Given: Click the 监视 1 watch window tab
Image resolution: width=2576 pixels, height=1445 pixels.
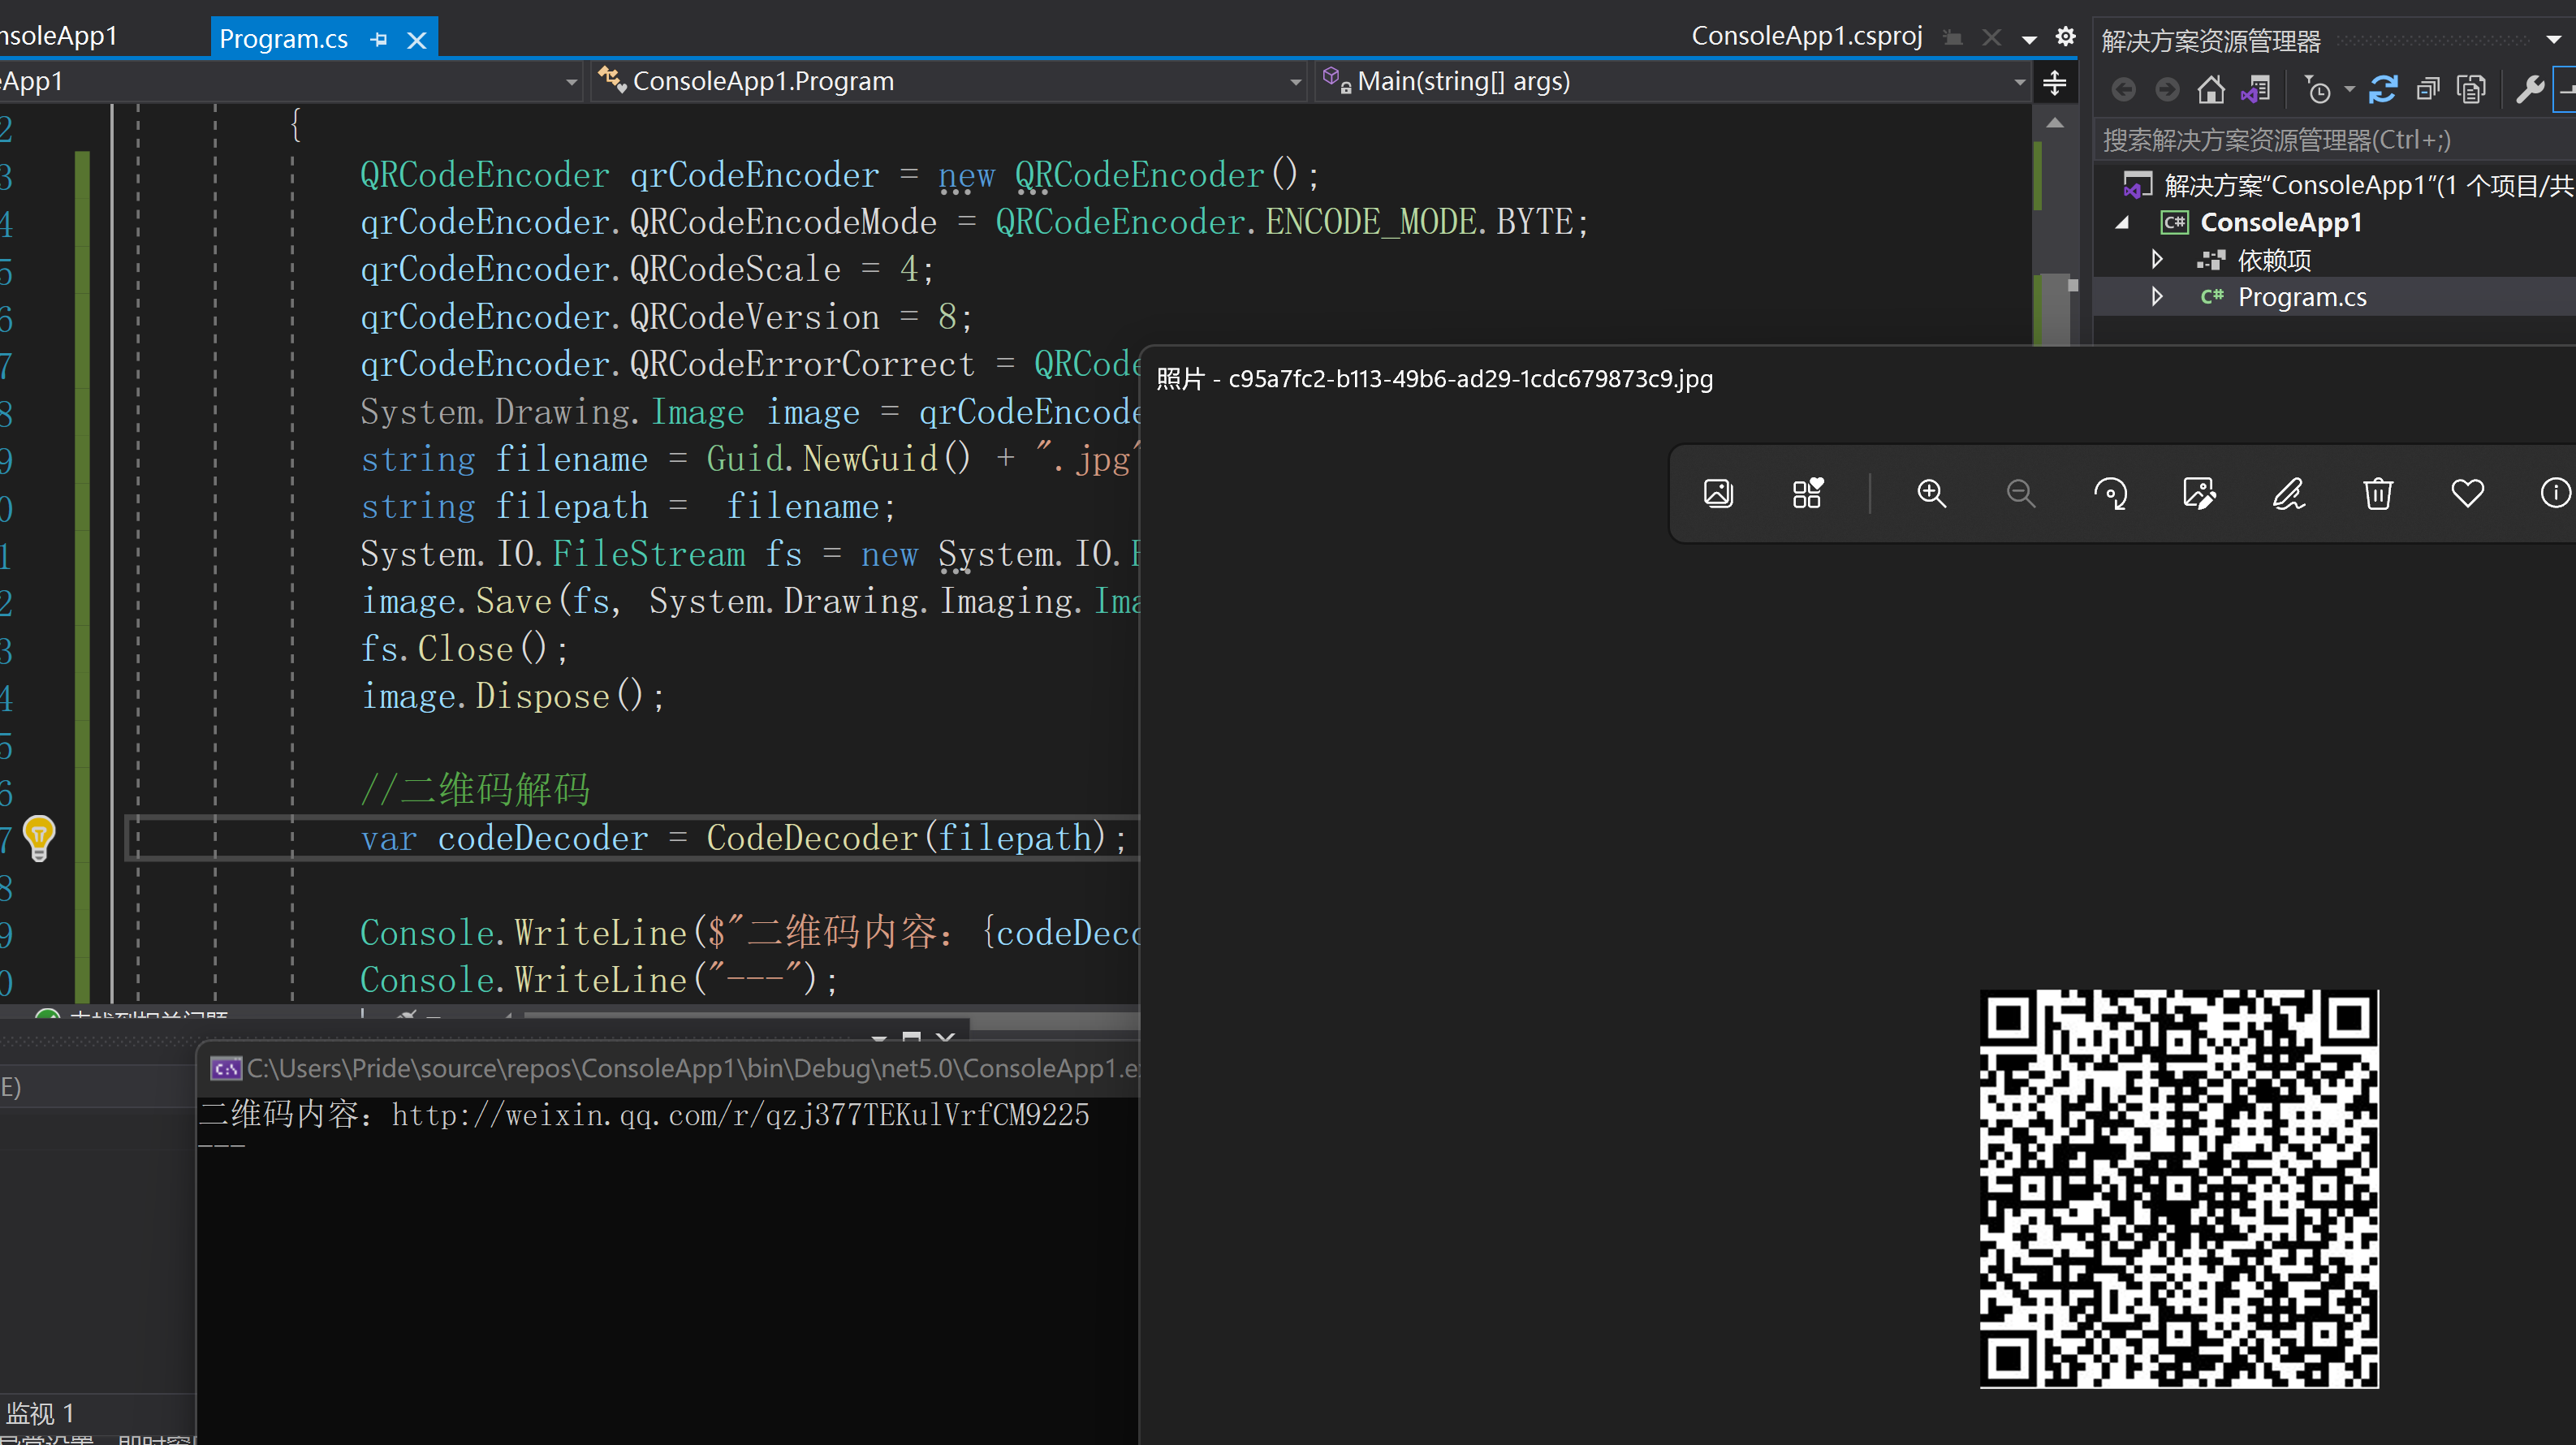Looking at the screenshot, I should [40, 1412].
